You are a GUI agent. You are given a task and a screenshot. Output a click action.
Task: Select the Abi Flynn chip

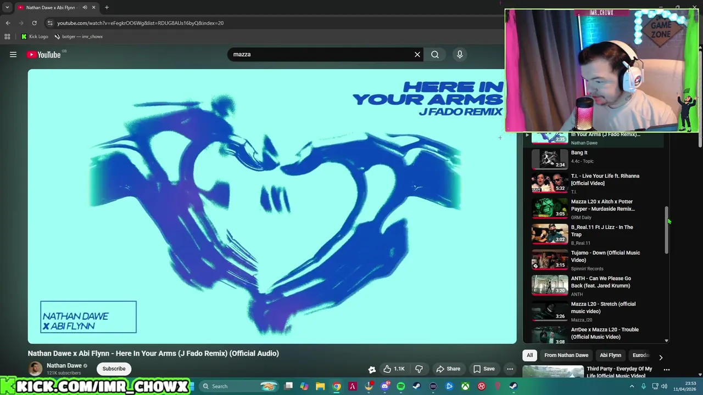click(610, 356)
